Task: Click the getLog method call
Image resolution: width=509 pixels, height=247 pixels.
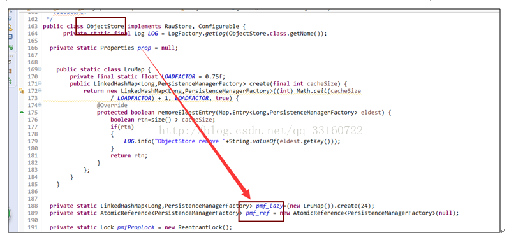Action: tap(215, 33)
